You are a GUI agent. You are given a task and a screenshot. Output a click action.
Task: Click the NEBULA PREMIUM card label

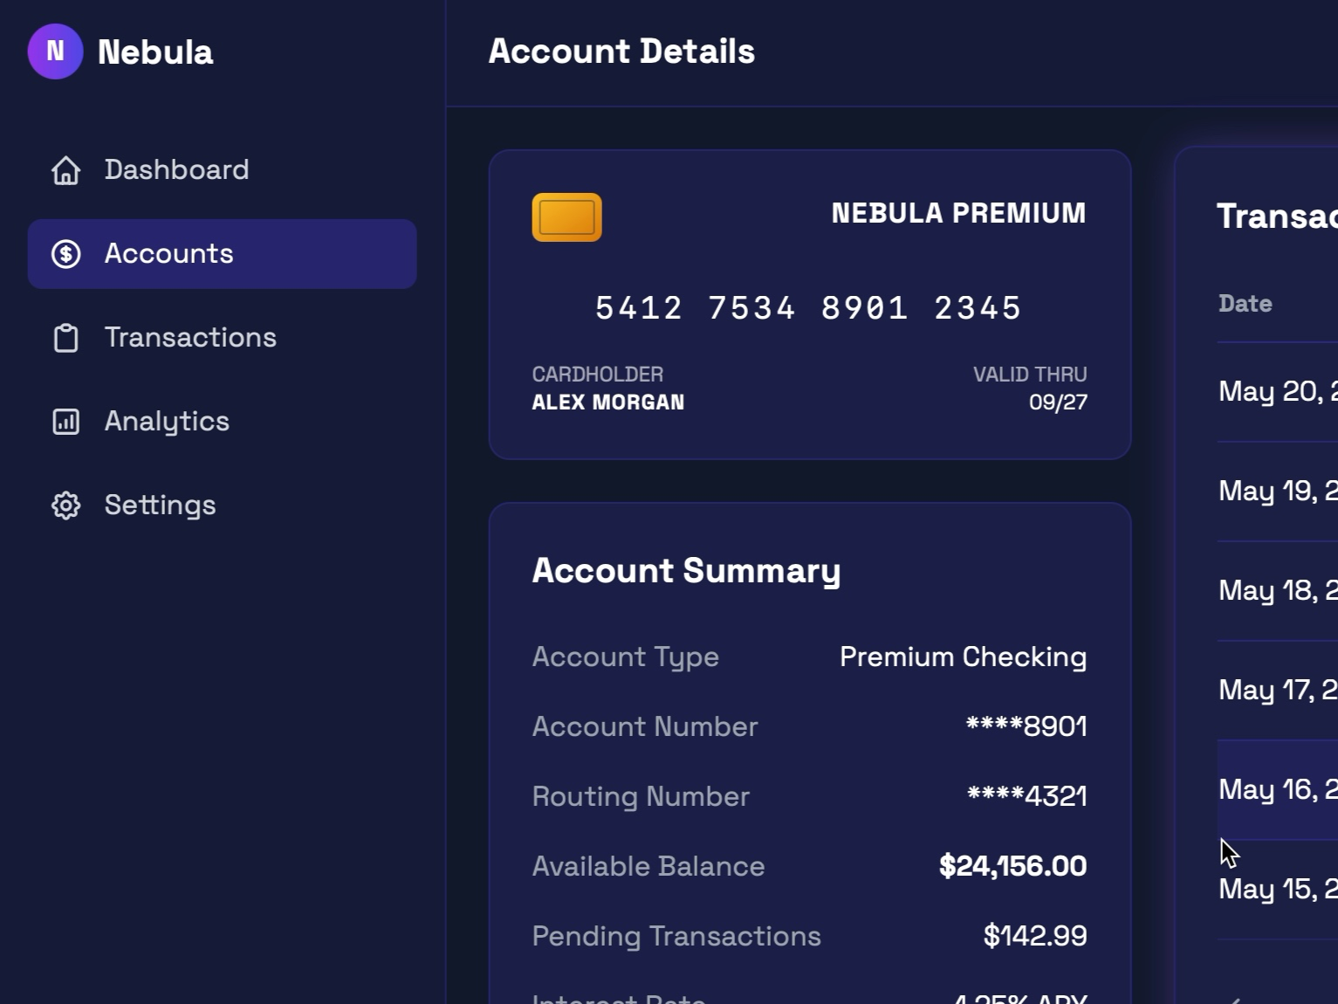click(x=957, y=213)
